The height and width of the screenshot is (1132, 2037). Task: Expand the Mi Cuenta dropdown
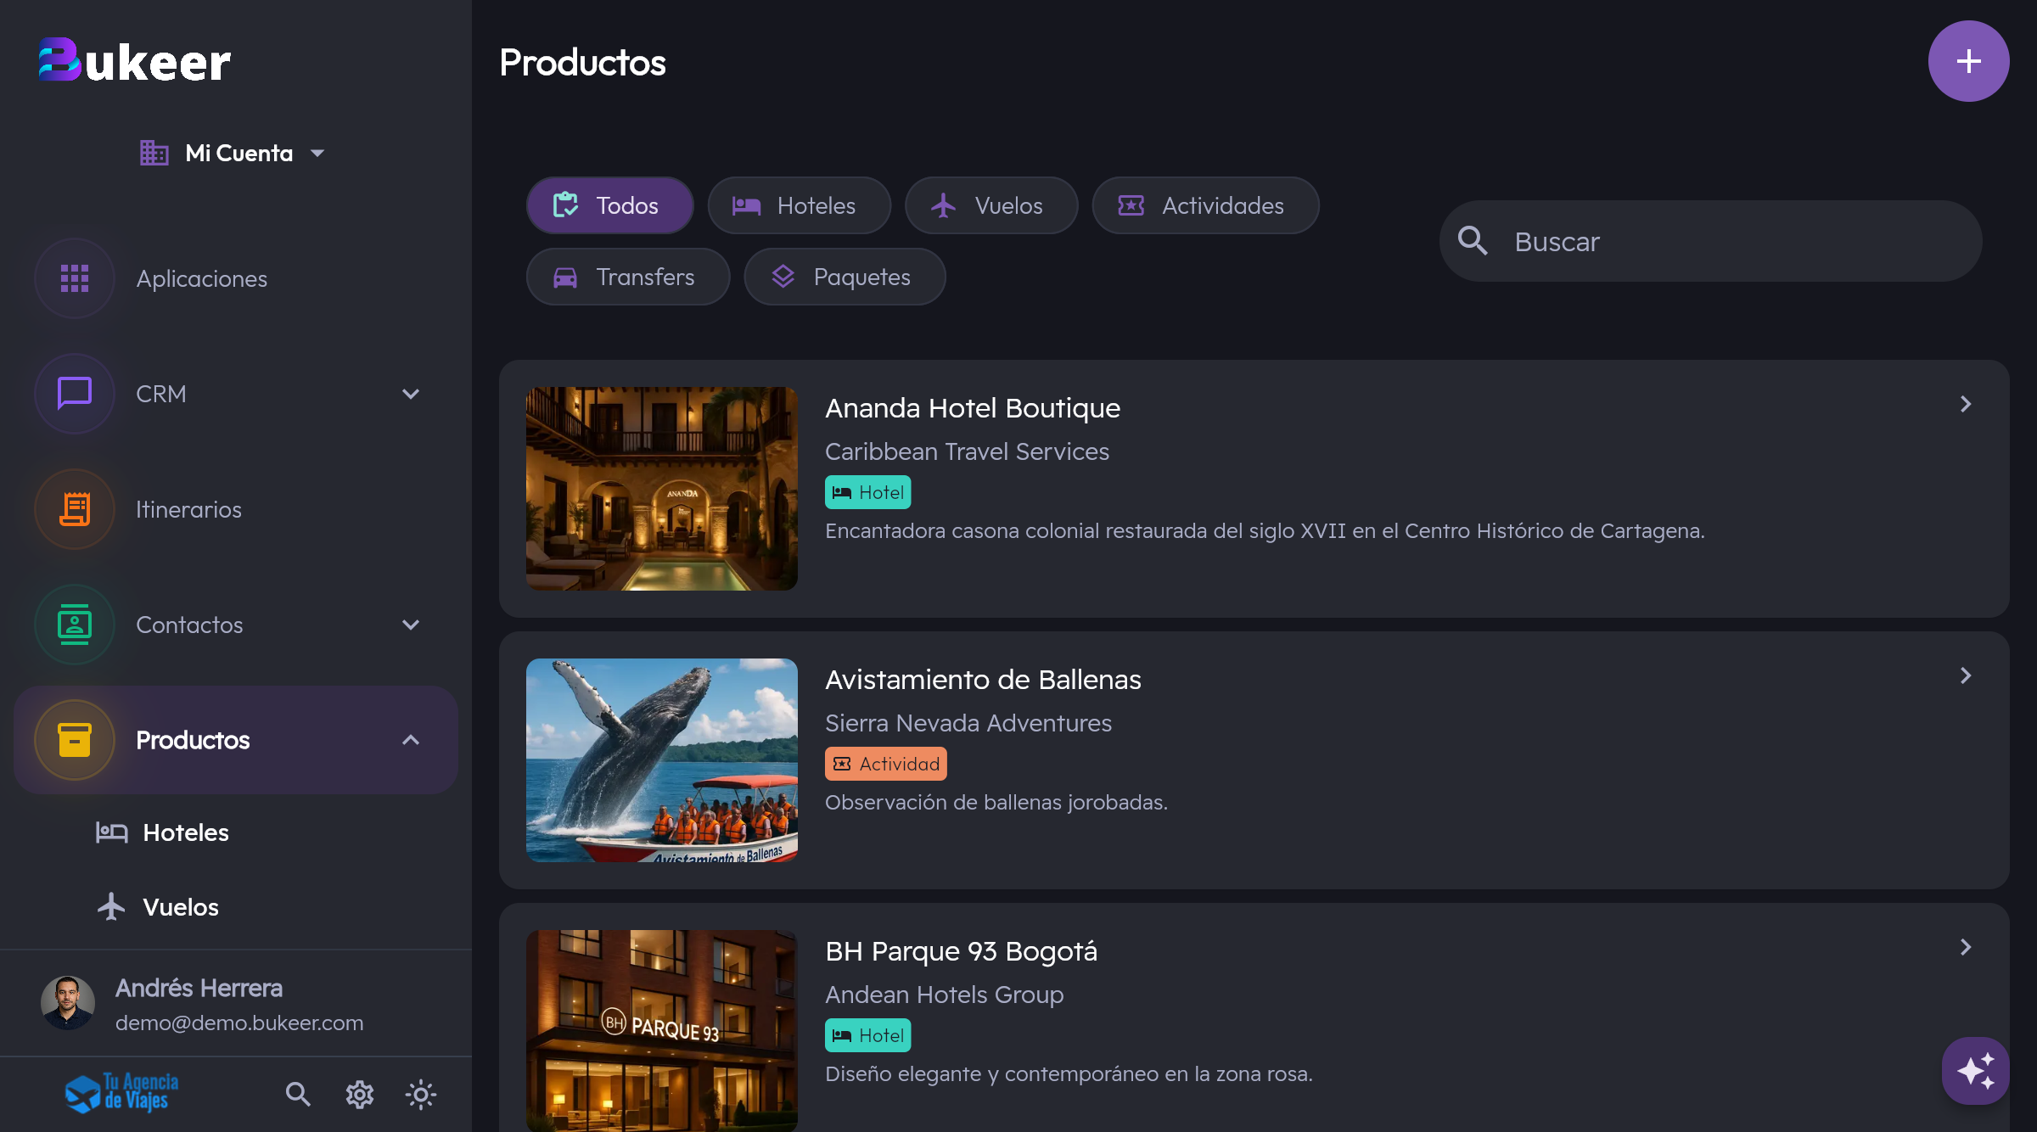[317, 153]
